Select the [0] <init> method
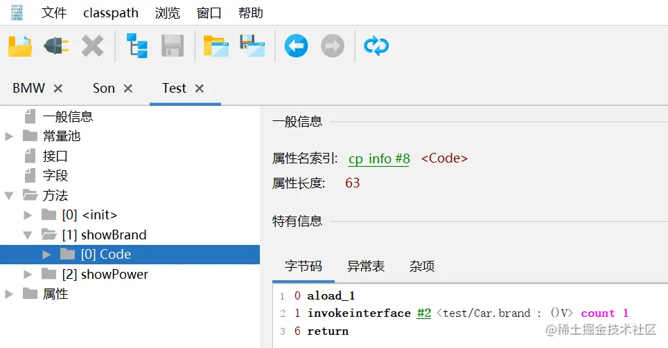Image resolution: width=668 pixels, height=348 pixels. coord(89,215)
